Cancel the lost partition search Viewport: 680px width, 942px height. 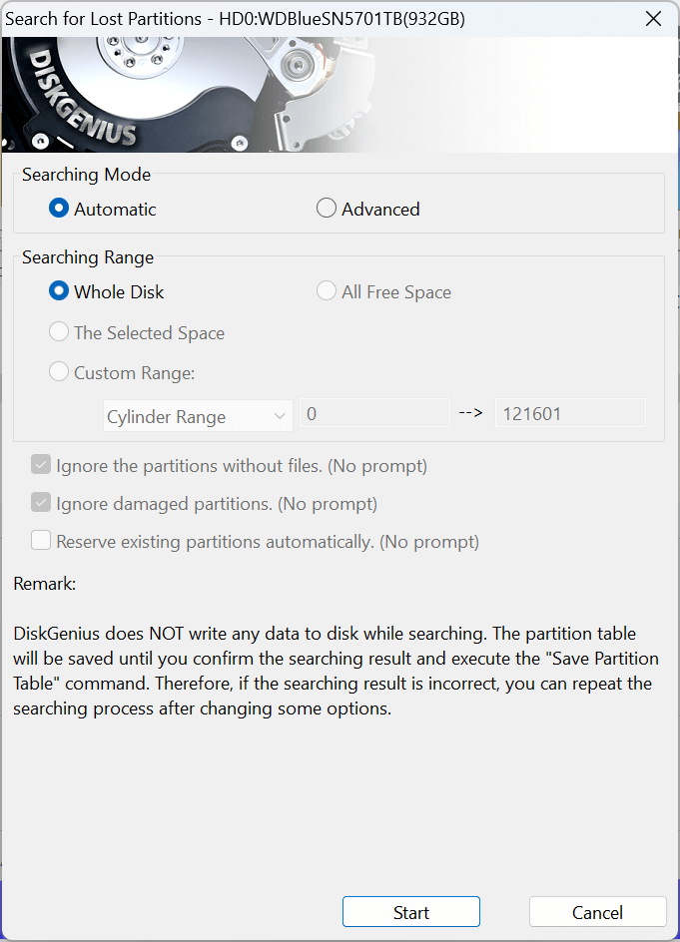(x=597, y=912)
